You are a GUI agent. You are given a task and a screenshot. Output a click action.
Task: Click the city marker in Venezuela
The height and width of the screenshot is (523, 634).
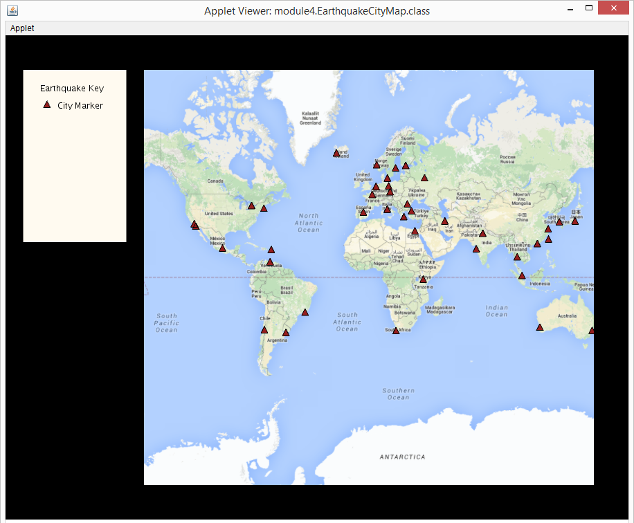[x=270, y=264]
